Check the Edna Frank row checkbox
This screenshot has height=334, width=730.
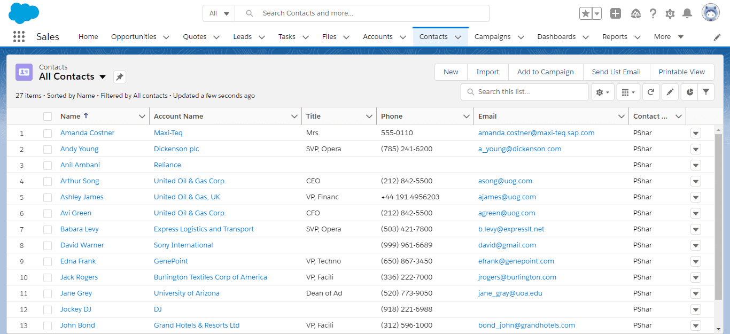[48, 261]
